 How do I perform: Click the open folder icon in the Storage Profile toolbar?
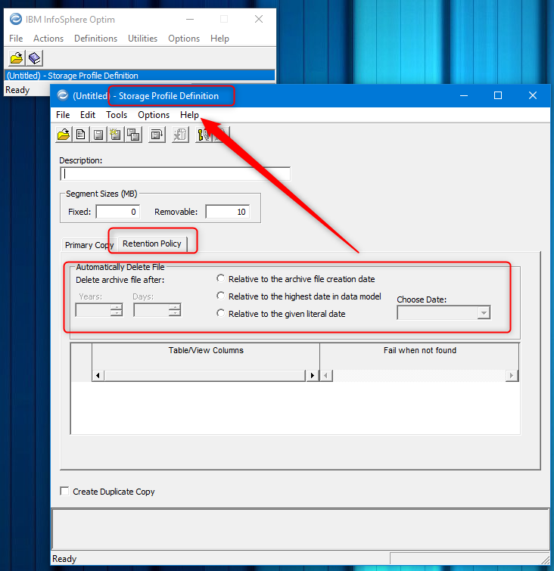(64, 135)
